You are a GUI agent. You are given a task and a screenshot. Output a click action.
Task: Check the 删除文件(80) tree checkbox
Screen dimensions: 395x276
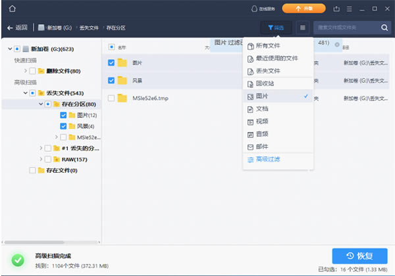coord(32,70)
